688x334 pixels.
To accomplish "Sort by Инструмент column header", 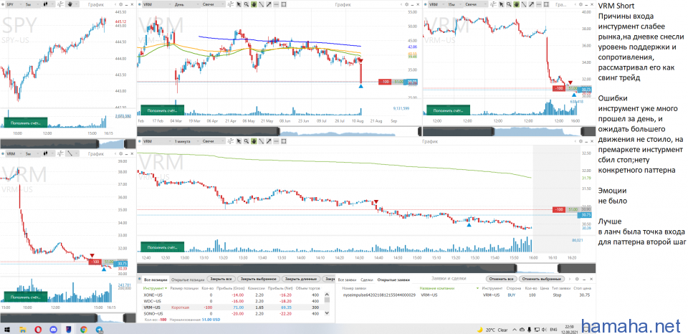I will pyautogui.click(x=156, y=288).
